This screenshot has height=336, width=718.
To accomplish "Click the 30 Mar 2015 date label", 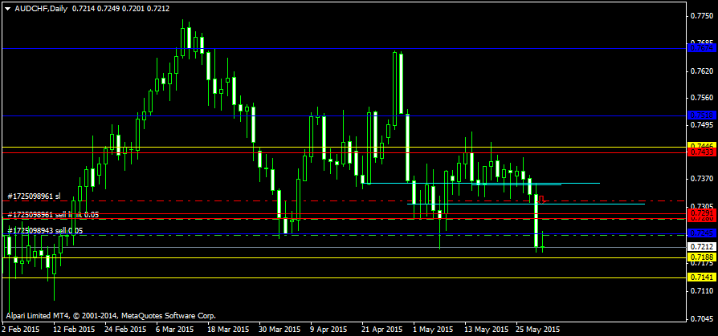I will [x=279, y=329].
